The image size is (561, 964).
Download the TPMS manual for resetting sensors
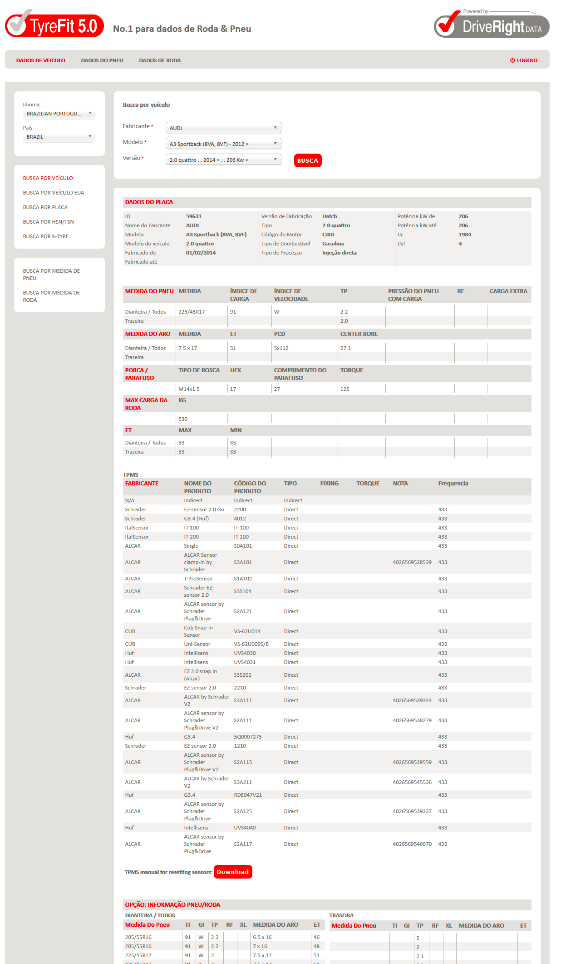[x=233, y=872]
